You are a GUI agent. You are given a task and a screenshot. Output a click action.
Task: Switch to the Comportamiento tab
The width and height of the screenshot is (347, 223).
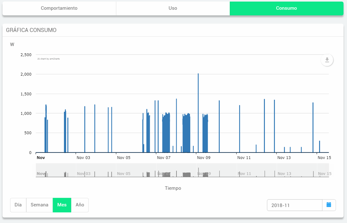pos(59,8)
